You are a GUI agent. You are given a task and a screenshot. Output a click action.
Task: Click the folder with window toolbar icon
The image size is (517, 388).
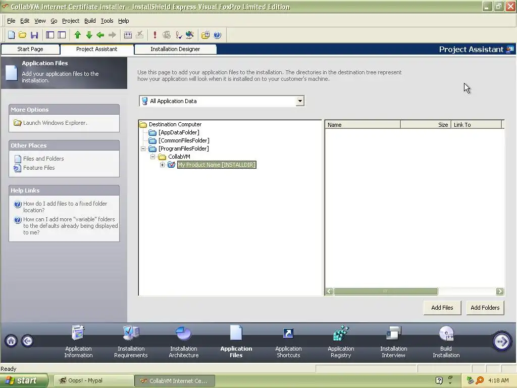coord(205,35)
